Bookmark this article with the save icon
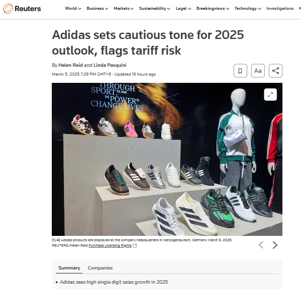This screenshot has width=301, height=289. (x=240, y=71)
